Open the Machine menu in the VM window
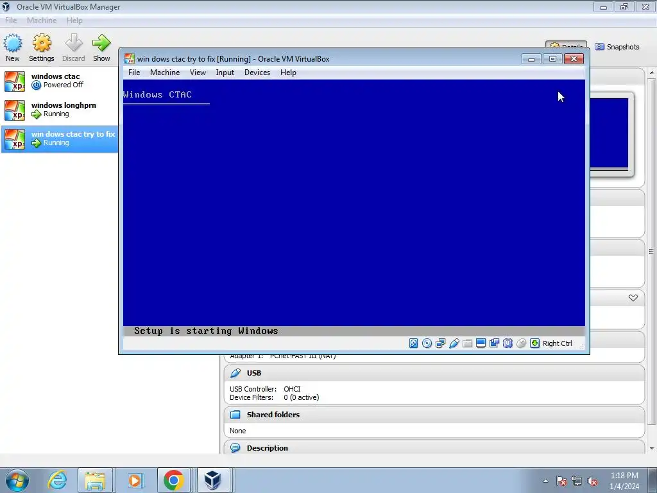Viewport: 657px width, 493px height. [x=165, y=73]
